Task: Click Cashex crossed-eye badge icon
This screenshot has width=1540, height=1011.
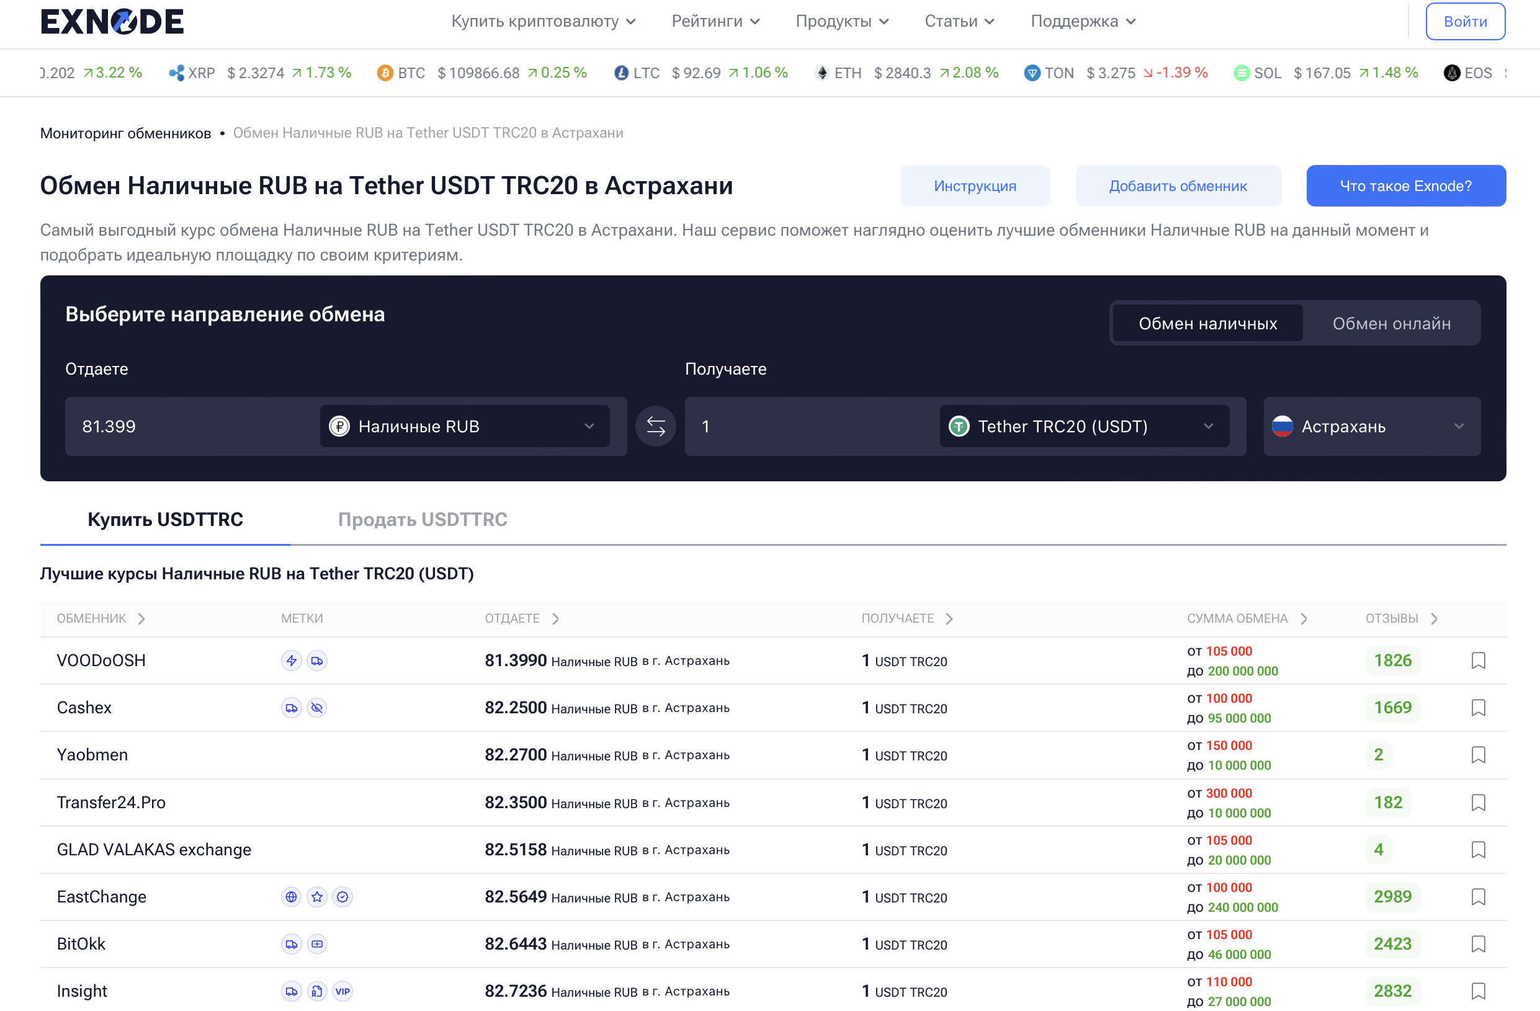Action: [x=316, y=708]
